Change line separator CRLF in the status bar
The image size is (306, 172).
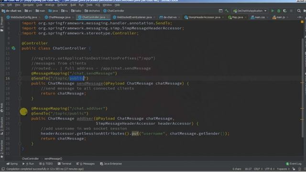pyautogui.click(x=258, y=169)
